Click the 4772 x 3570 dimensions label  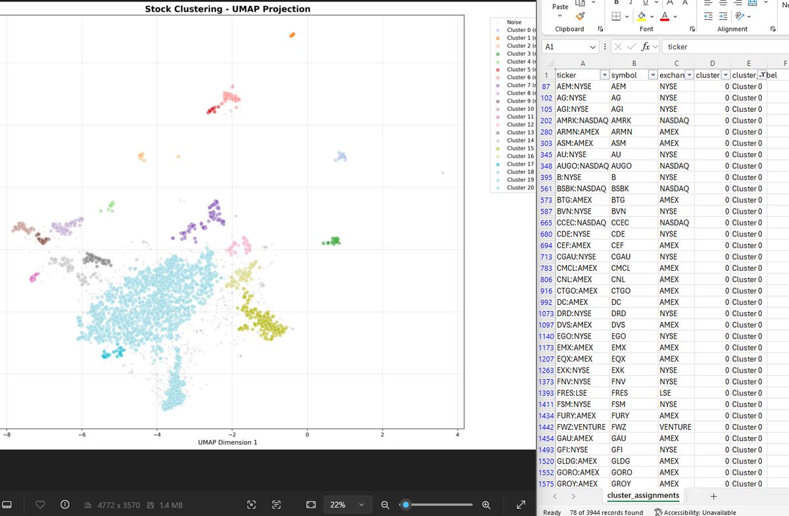click(118, 505)
